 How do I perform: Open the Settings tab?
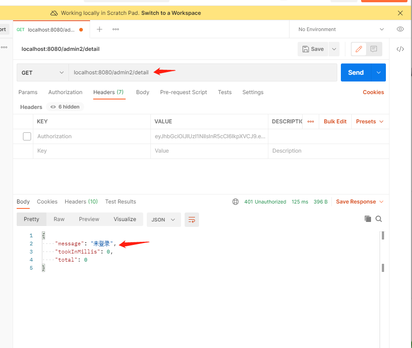(x=253, y=92)
